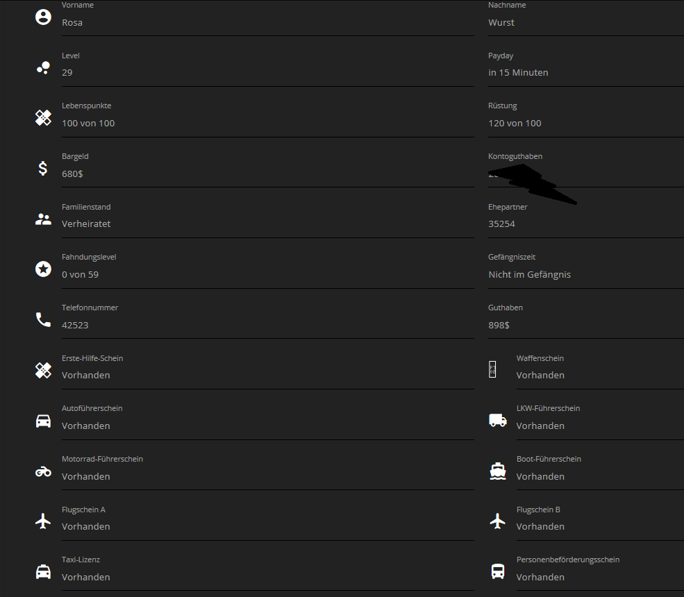This screenshot has width=684, height=597.
Task: Click the profile icon beside Vorname
Action: tap(43, 17)
